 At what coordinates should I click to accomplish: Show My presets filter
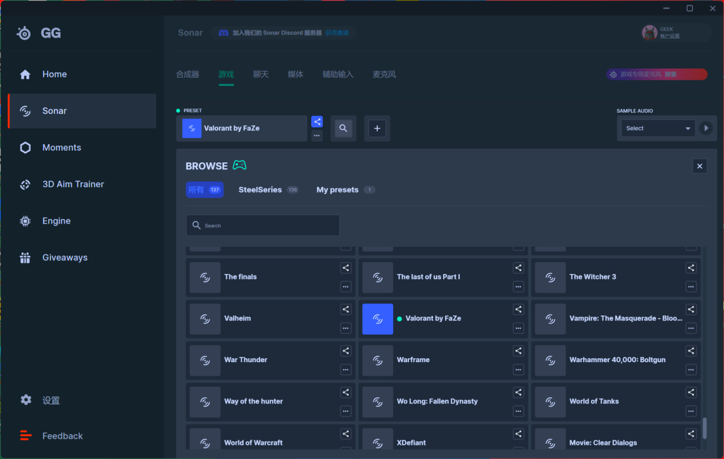click(346, 190)
